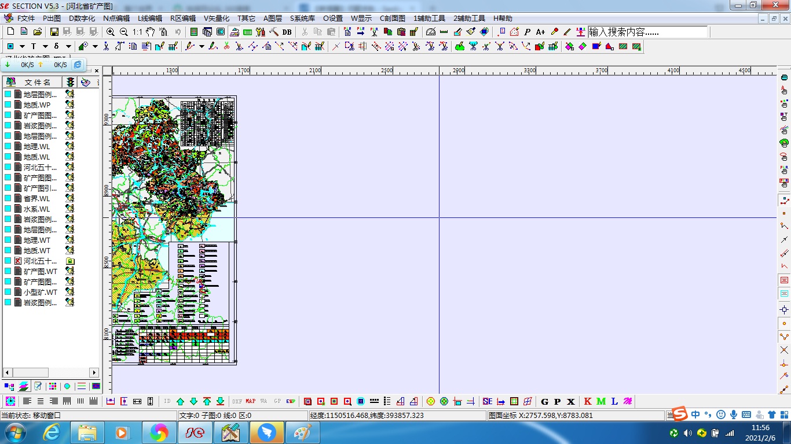
Task: Expand dropdown next to the point square tool
Action: click(22, 46)
